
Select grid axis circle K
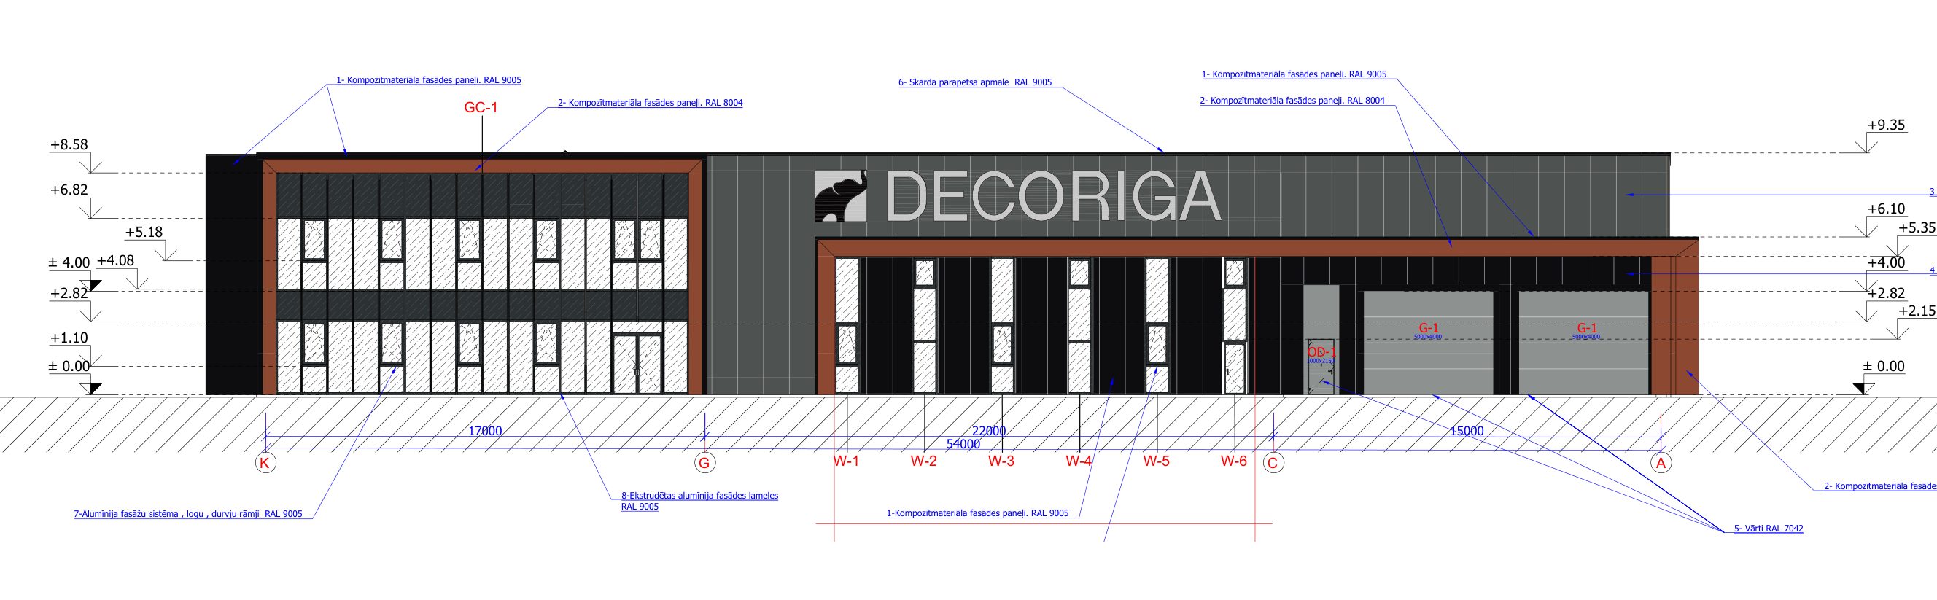click(265, 463)
